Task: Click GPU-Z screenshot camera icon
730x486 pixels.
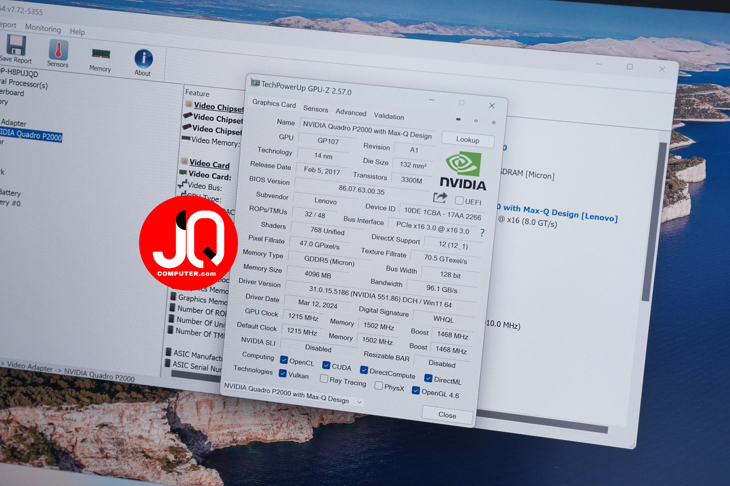Action: tap(458, 119)
